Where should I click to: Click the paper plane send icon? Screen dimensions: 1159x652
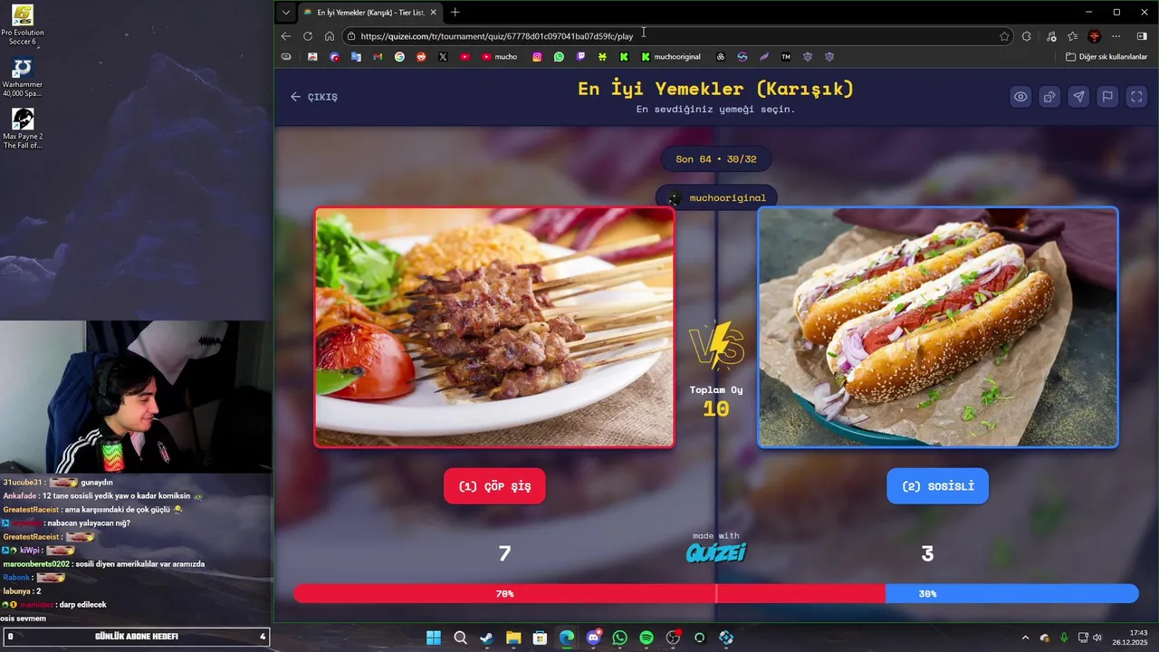coord(1078,97)
